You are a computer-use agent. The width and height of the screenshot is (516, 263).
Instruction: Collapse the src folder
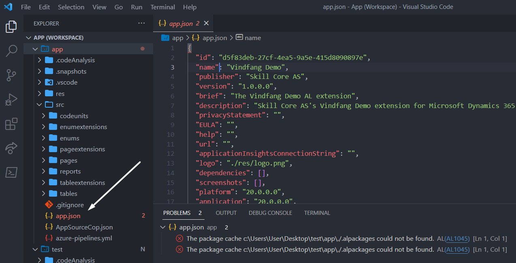click(39, 105)
